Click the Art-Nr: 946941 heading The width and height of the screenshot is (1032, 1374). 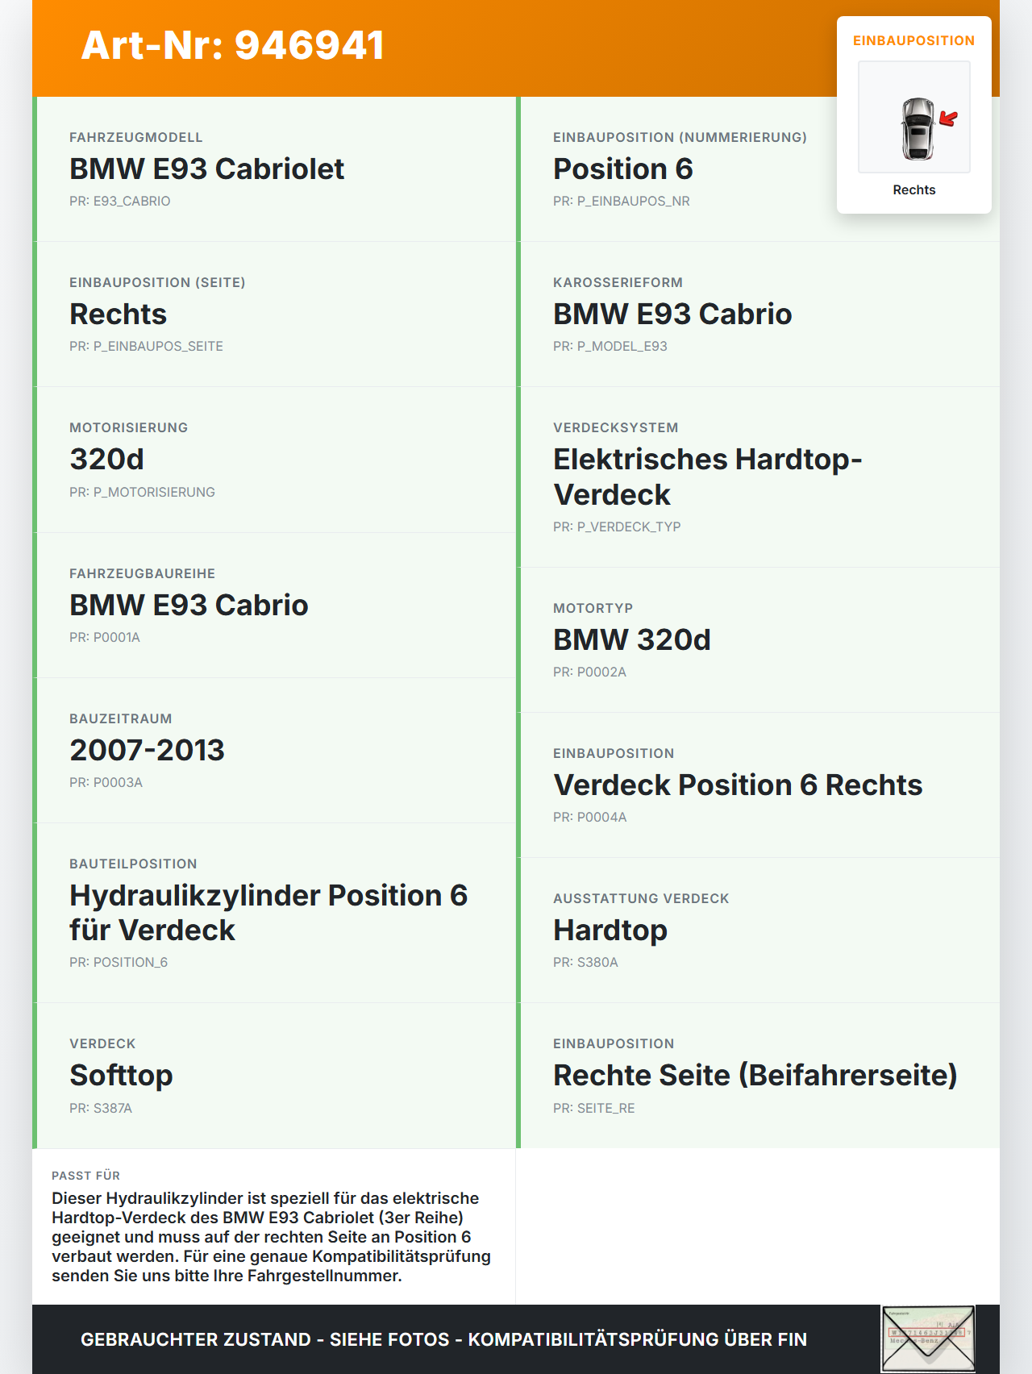233,45
